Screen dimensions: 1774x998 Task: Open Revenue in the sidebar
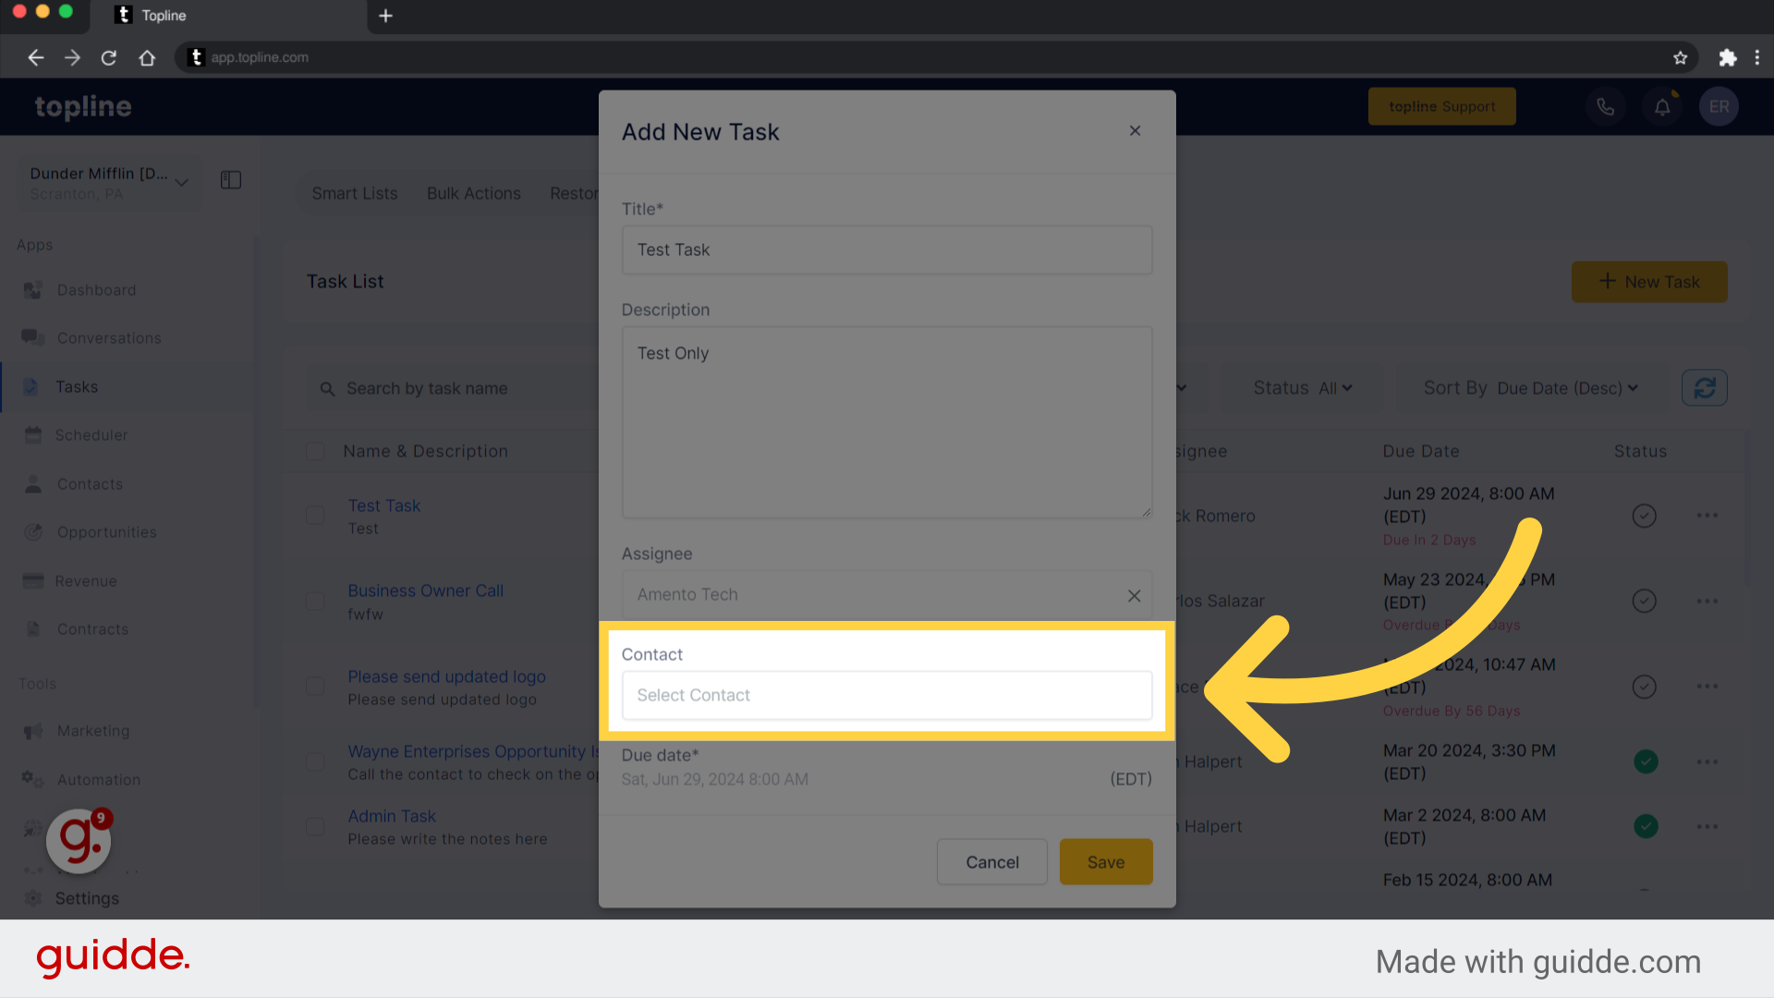click(x=86, y=581)
